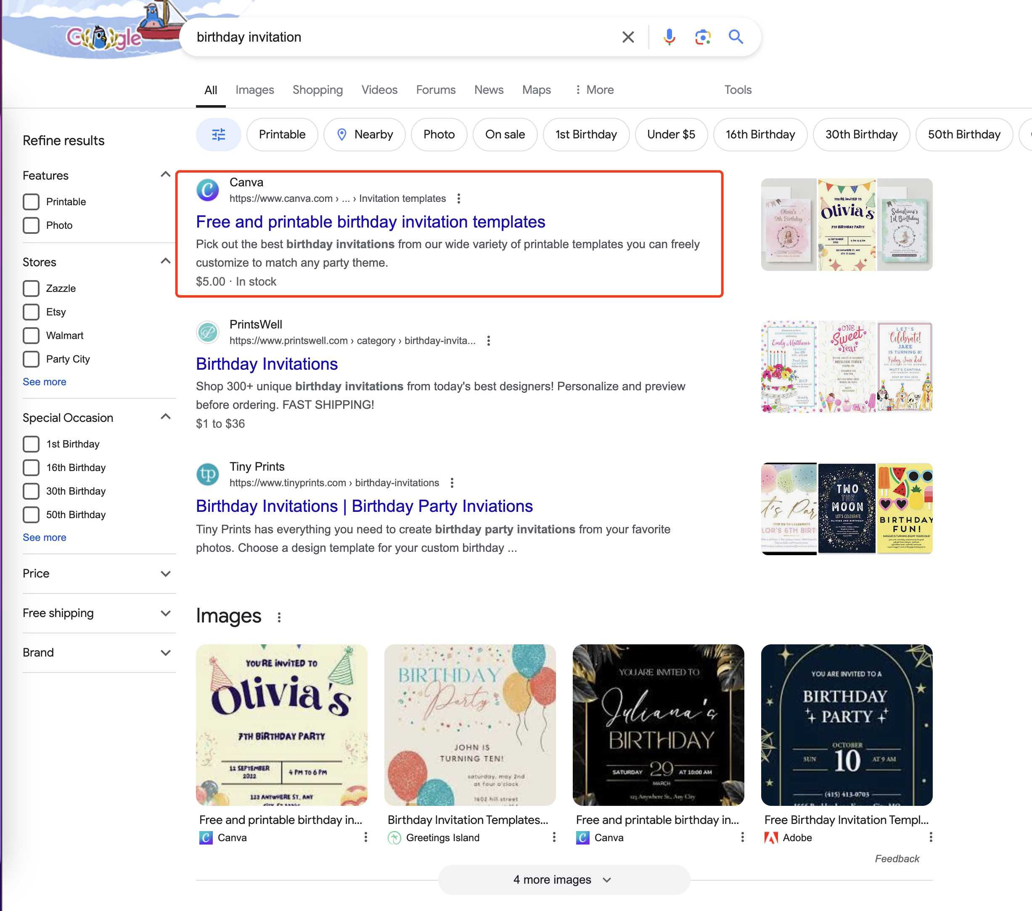Switch to the Images tab
This screenshot has height=911, width=1032.
pyautogui.click(x=254, y=90)
